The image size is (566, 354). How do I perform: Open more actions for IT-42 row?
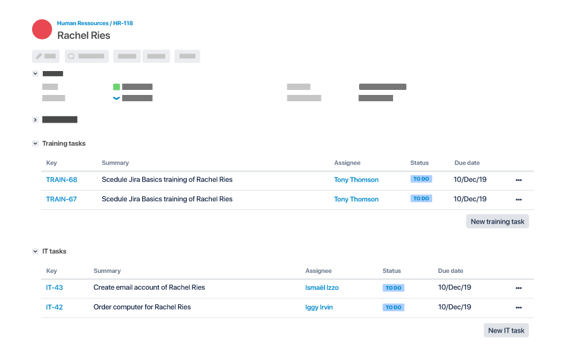pyautogui.click(x=518, y=307)
